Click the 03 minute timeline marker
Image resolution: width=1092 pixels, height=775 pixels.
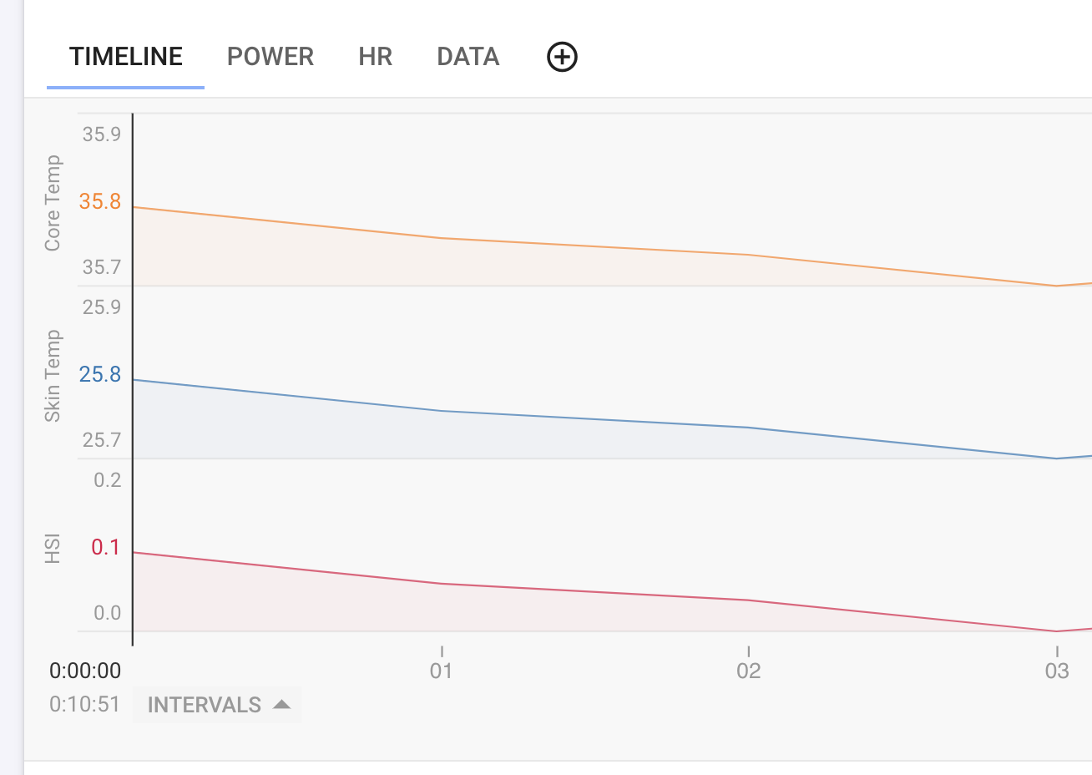1057,671
